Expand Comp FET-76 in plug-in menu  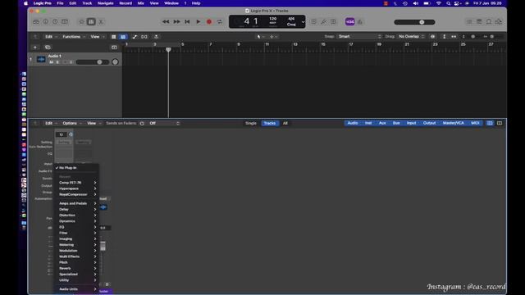(77, 183)
